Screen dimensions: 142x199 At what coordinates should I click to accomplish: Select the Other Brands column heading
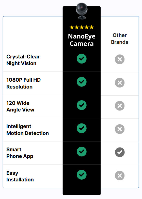point(120,39)
